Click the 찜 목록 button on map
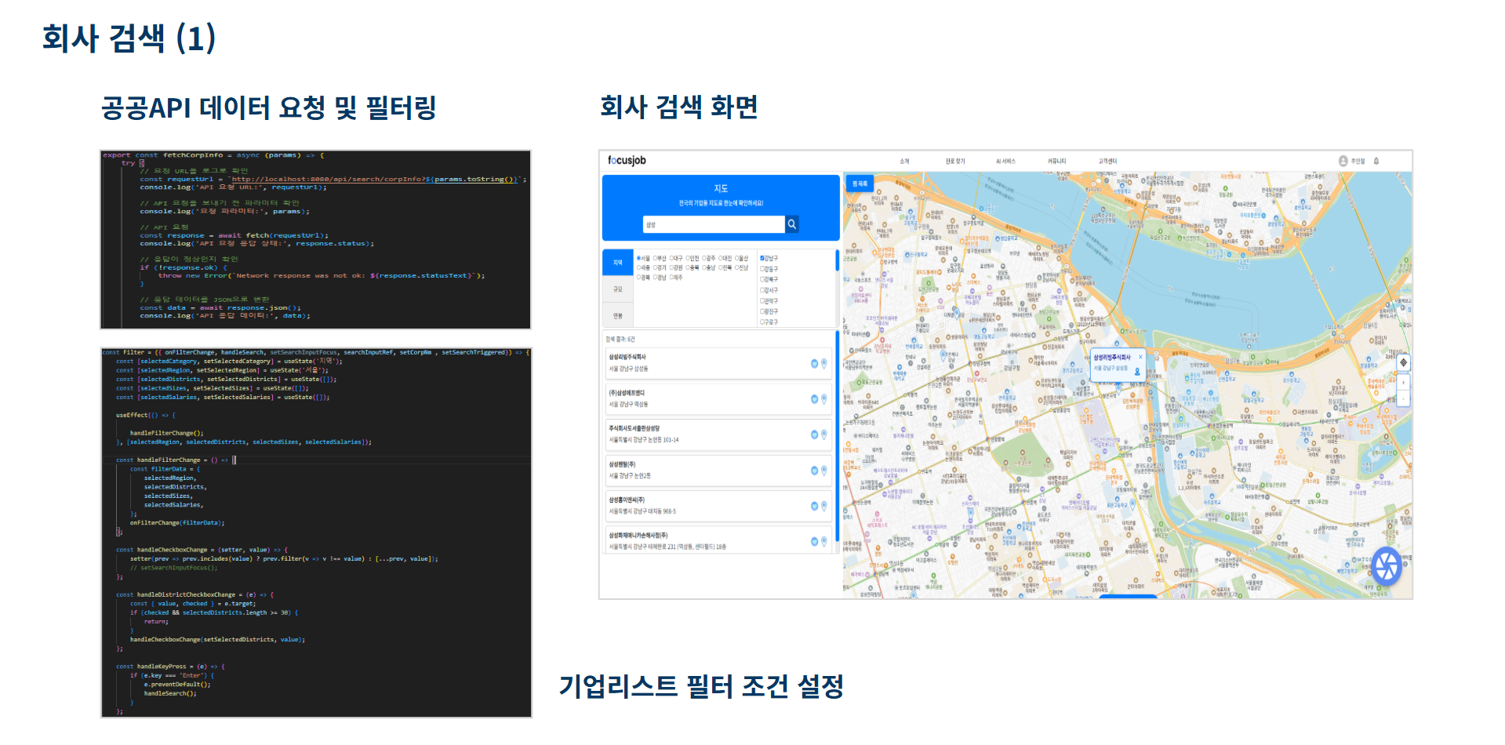The height and width of the screenshot is (745, 1505). pyautogui.click(x=860, y=184)
